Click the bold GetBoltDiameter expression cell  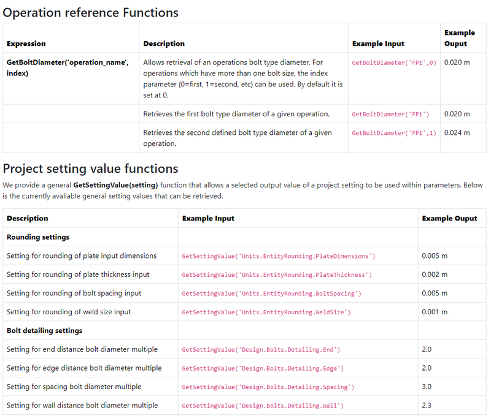pyautogui.click(x=68, y=67)
